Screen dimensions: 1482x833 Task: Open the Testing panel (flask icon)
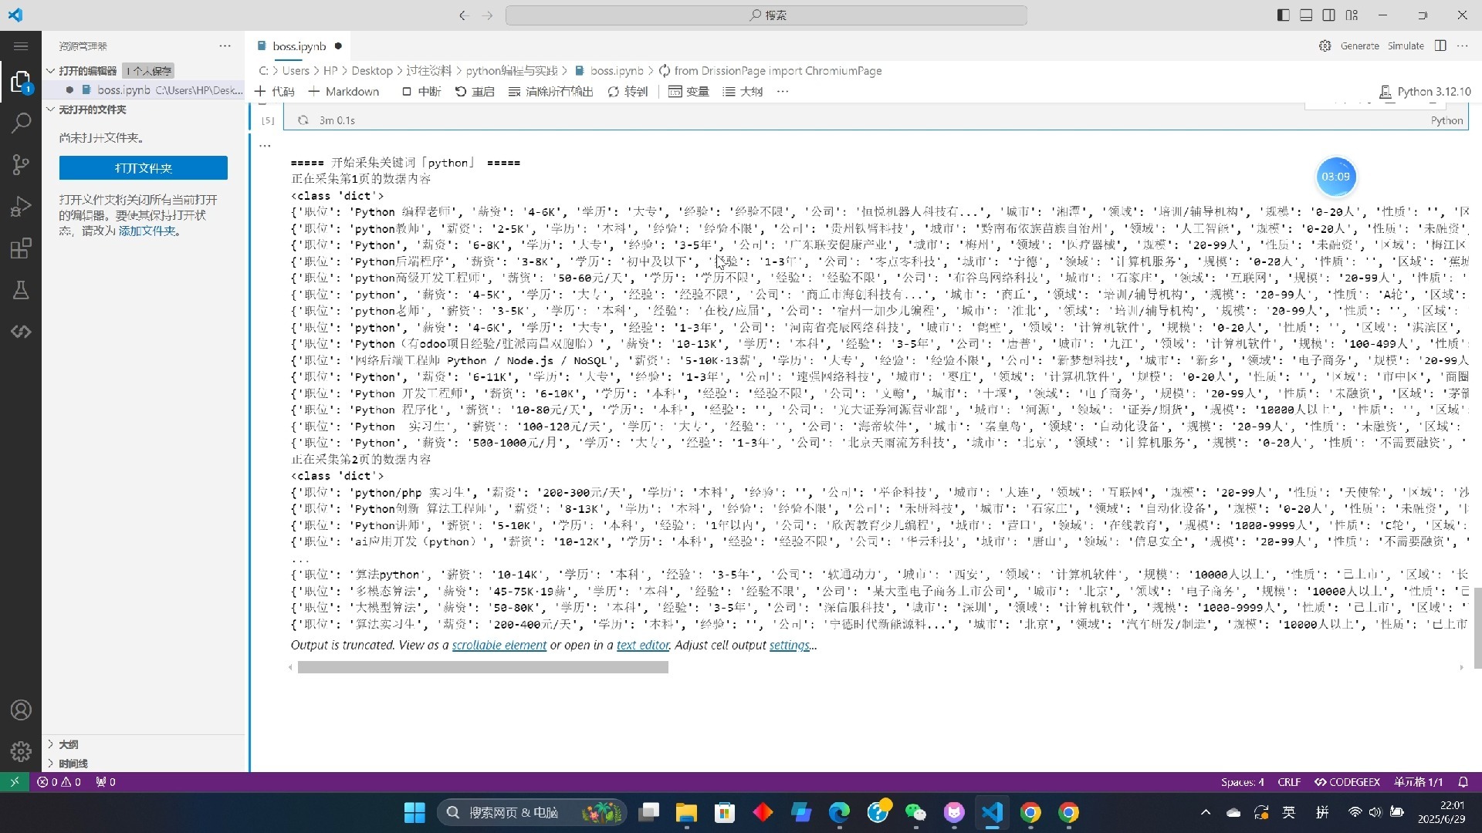(x=21, y=289)
